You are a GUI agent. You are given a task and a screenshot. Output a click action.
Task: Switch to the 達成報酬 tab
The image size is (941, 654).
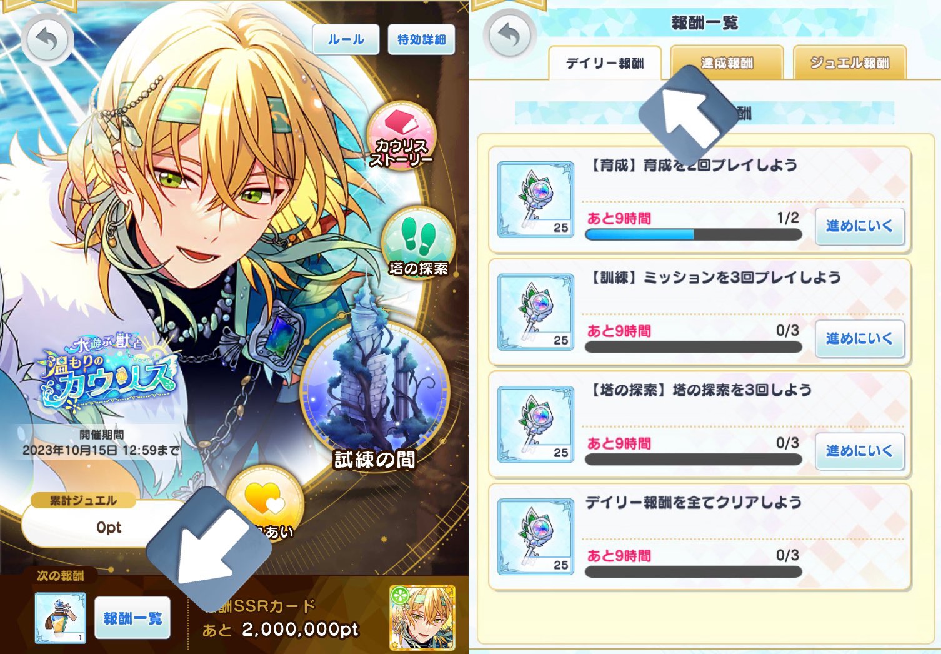tap(727, 63)
